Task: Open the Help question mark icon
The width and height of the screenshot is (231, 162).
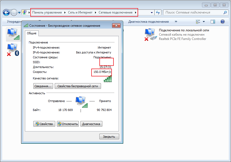Action: (x=223, y=22)
